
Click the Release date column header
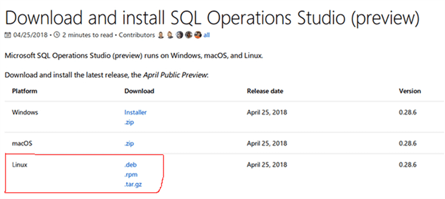coord(265,91)
